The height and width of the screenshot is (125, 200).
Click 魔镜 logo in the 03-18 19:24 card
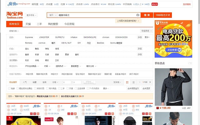point(74,106)
